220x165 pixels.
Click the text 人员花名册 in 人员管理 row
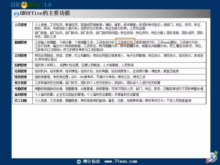(x=137, y=29)
